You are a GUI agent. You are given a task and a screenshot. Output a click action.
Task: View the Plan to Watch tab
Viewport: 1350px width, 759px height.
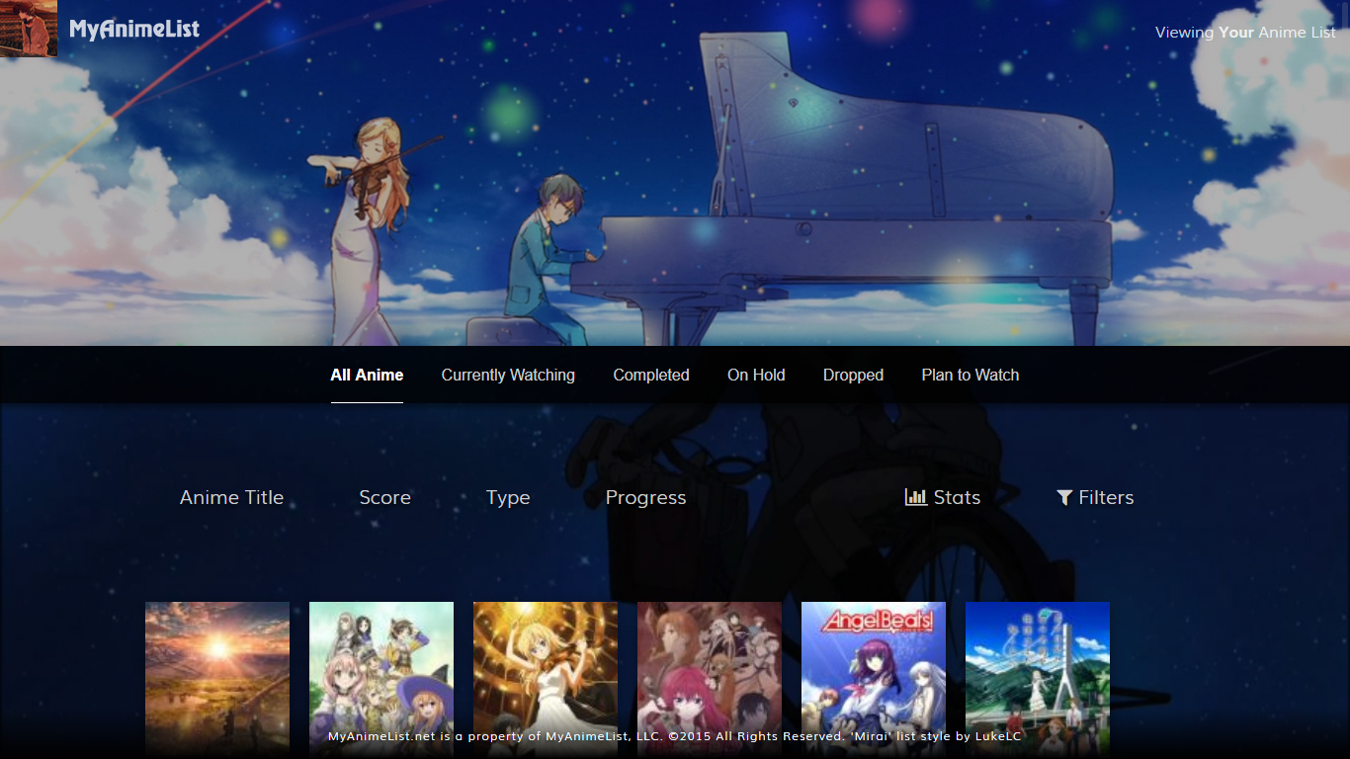970,376
